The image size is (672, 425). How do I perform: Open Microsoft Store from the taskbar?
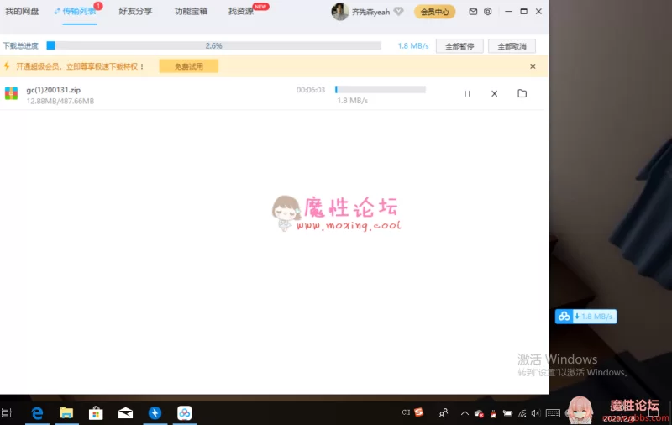click(x=96, y=413)
